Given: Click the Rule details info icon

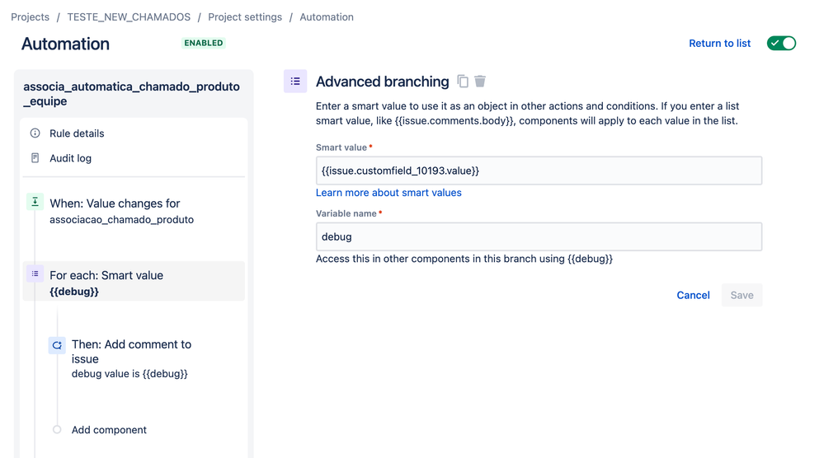Looking at the screenshot, I should click(x=35, y=133).
